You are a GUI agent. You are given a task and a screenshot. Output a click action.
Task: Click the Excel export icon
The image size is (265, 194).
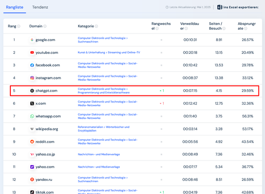point(220,7)
